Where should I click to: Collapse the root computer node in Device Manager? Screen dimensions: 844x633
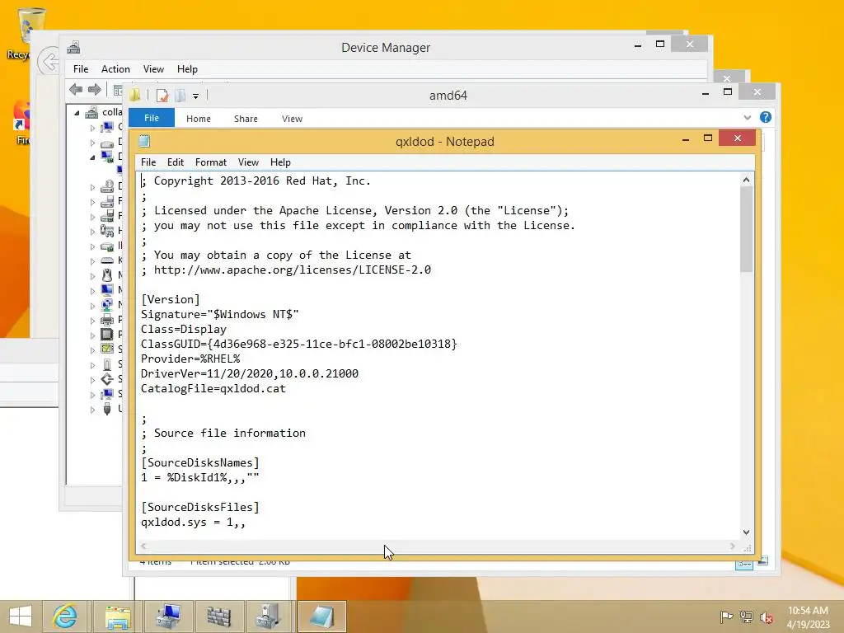[77, 113]
